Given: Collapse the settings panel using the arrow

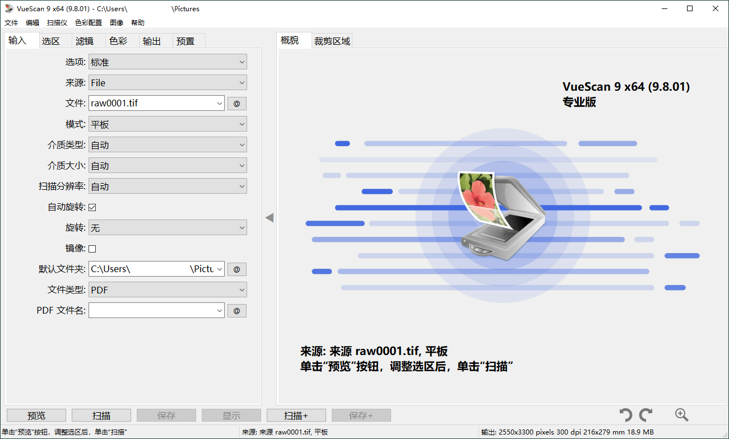Looking at the screenshot, I should coord(270,218).
